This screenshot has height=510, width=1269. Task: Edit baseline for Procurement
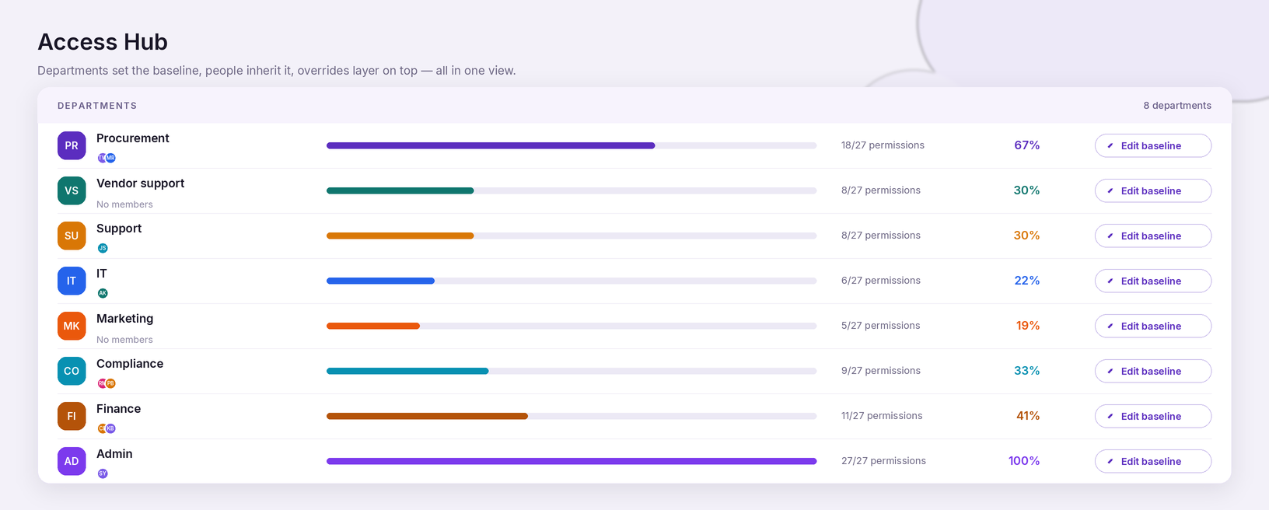pyautogui.click(x=1153, y=145)
